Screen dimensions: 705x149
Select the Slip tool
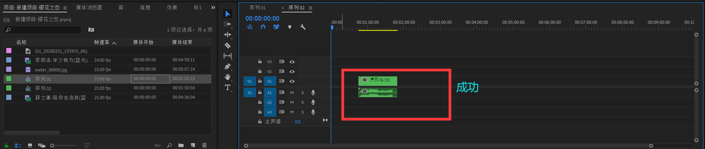pyautogui.click(x=228, y=56)
